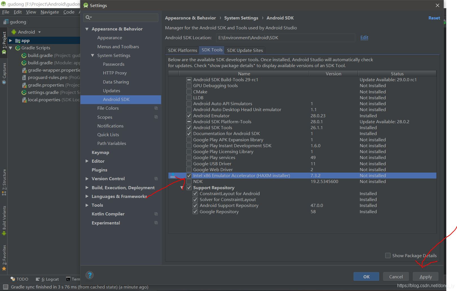Expand Languages & Frameworks group

click(87, 197)
